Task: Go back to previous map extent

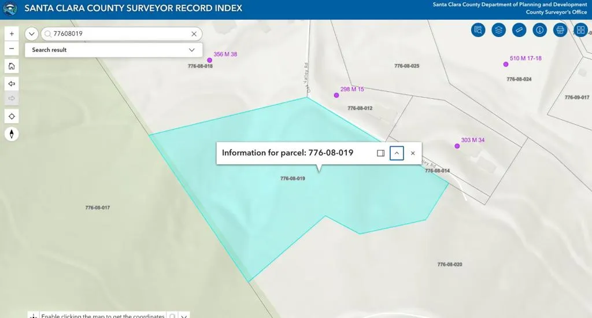Action: [x=12, y=83]
